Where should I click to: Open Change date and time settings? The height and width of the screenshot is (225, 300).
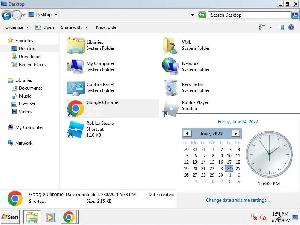pyautogui.click(x=238, y=200)
